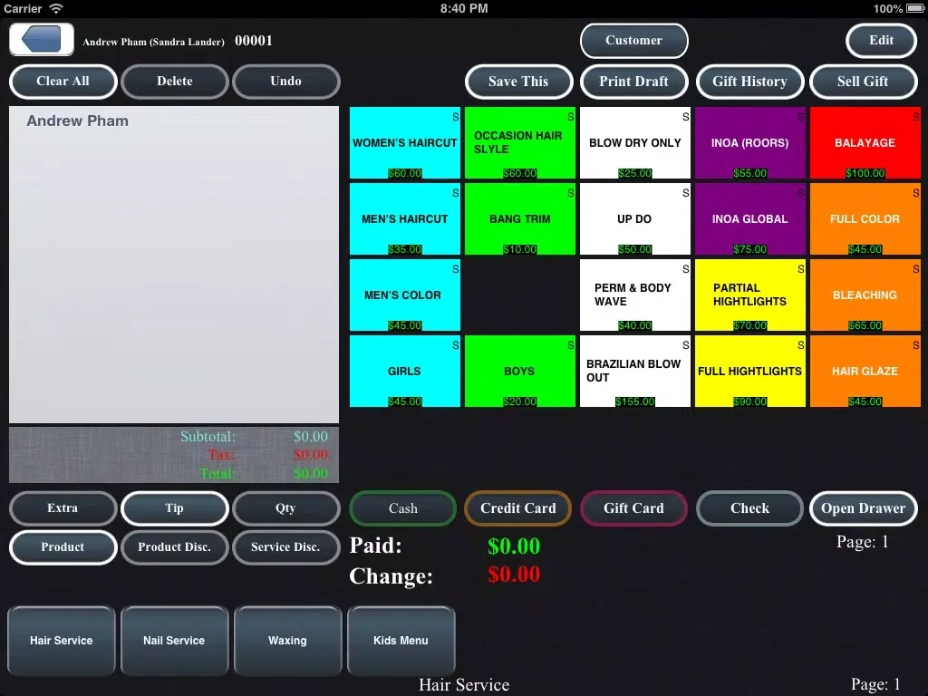928x696 pixels.
Task: Open the Customer selection
Action: click(x=633, y=41)
